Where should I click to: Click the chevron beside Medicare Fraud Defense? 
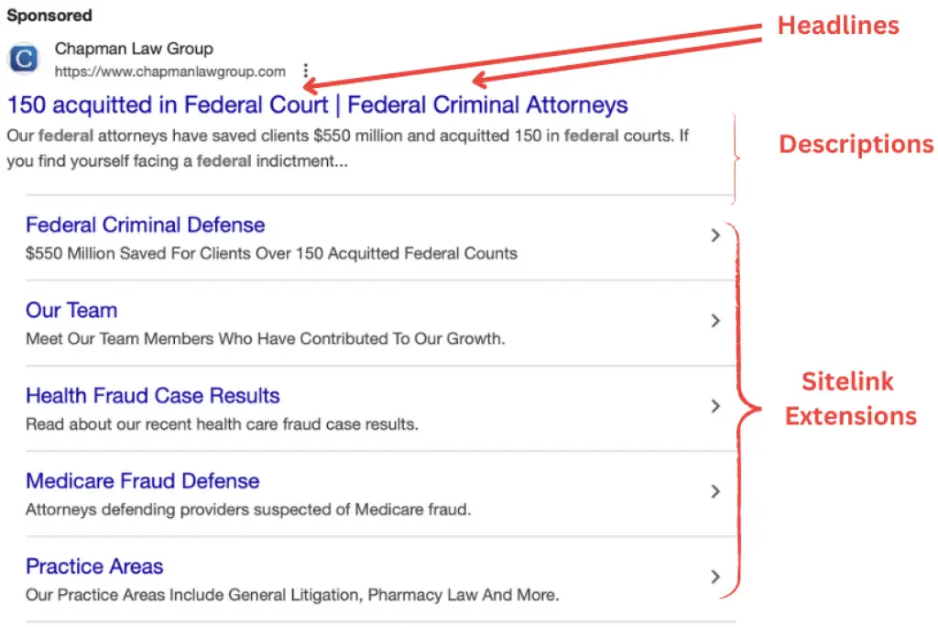[x=716, y=491]
